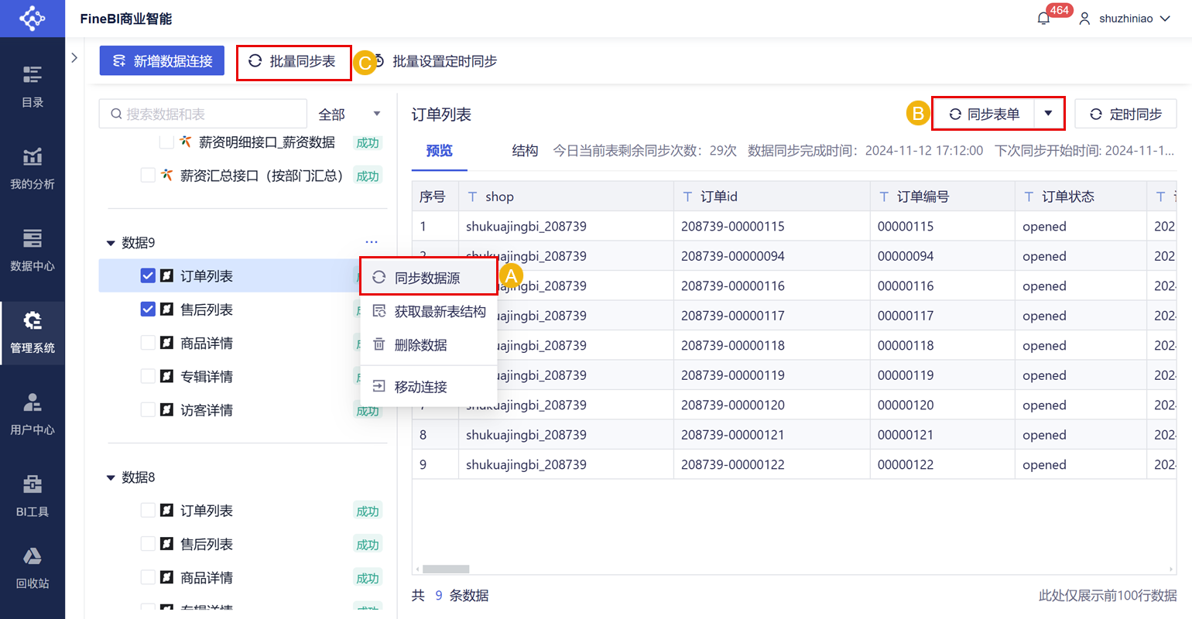Click order number 00000121
This screenshot has width=1192, height=619.
pos(906,435)
